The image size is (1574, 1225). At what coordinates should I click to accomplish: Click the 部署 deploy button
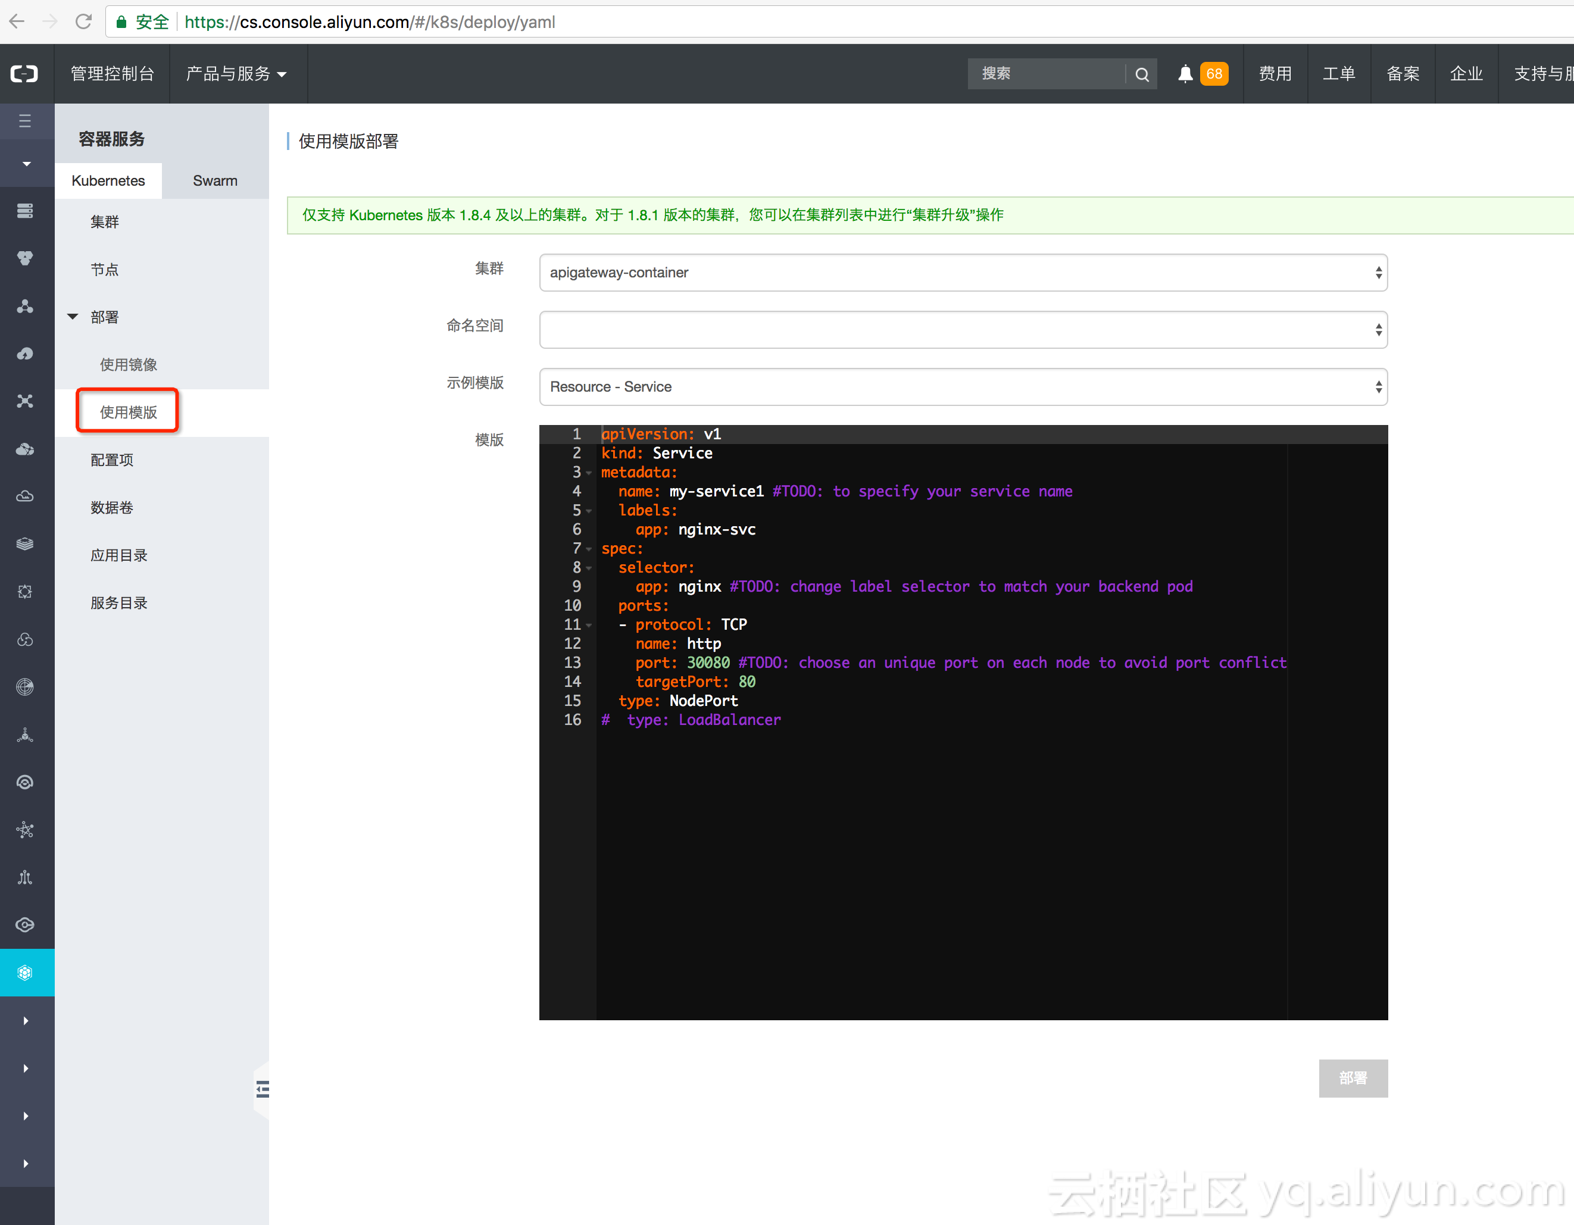tap(1353, 1079)
